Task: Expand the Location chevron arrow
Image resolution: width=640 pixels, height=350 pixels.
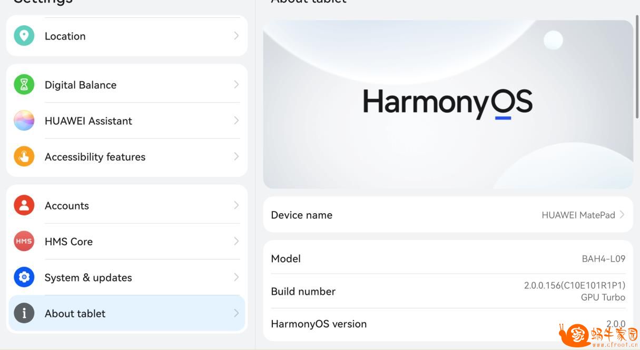Action: [x=236, y=36]
